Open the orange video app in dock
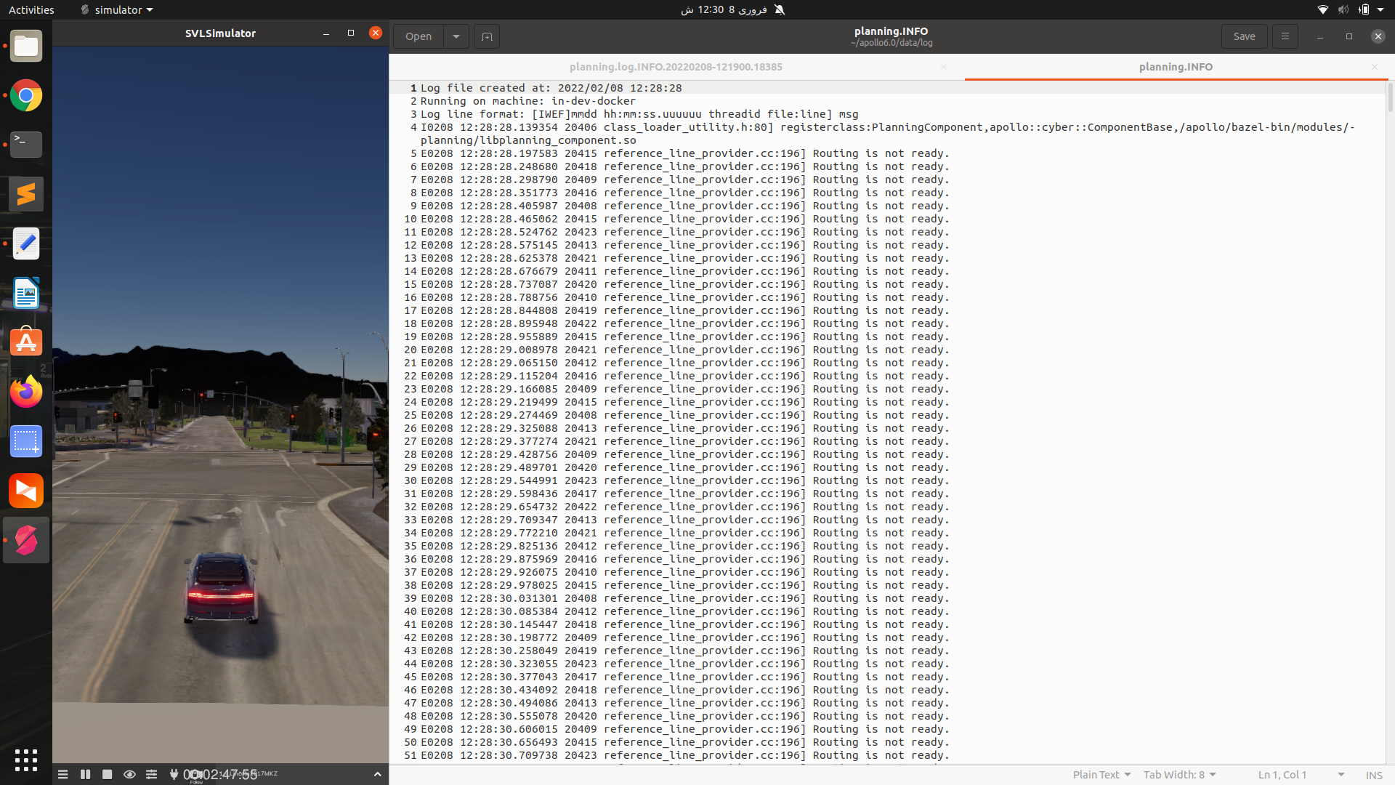 (26, 491)
